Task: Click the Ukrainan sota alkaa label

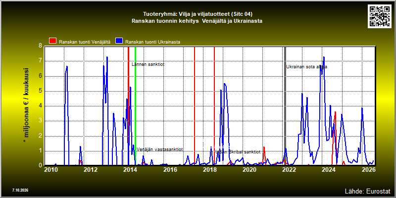Action: click(x=306, y=67)
